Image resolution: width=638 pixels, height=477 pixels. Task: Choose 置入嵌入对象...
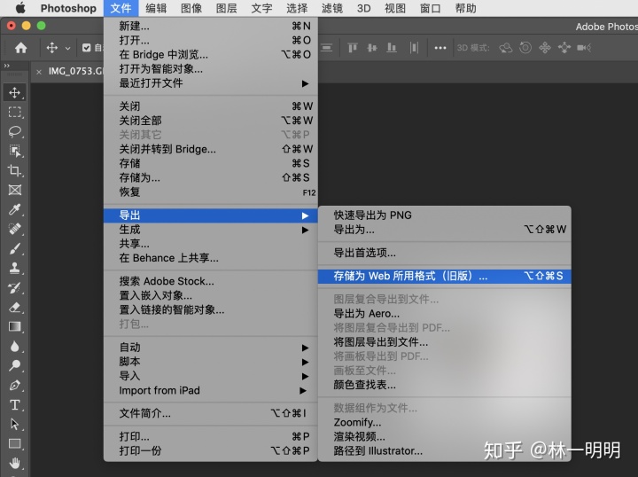pyautogui.click(x=211, y=295)
